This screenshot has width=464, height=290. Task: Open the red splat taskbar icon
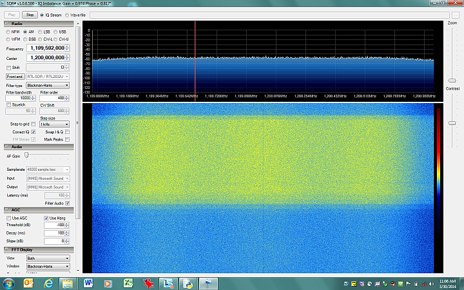click(148, 284)
